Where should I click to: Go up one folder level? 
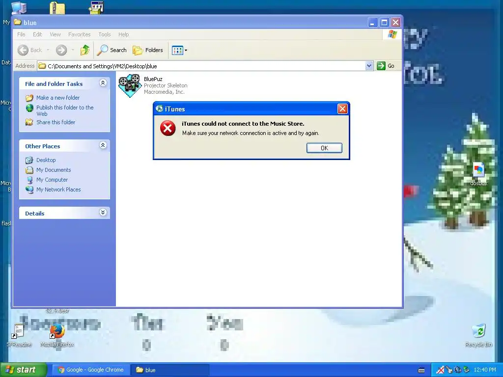click(85, 50)
